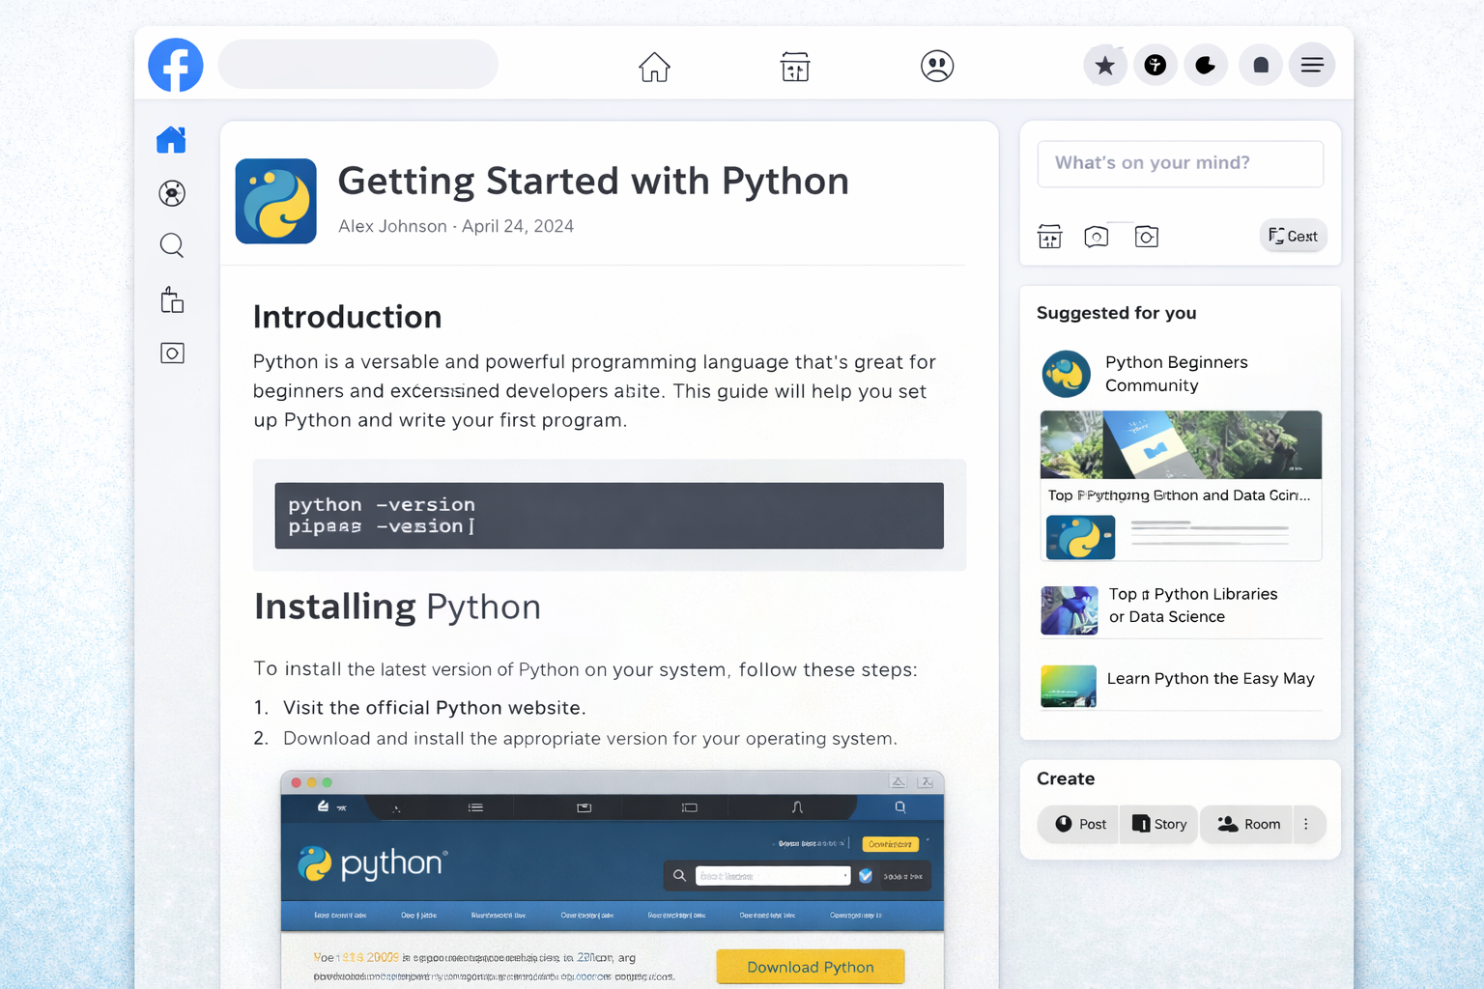The height and width of the screenshot is (989, 1484).
Task: Open notifications bell in the top right
Action: pos(1261,65)
